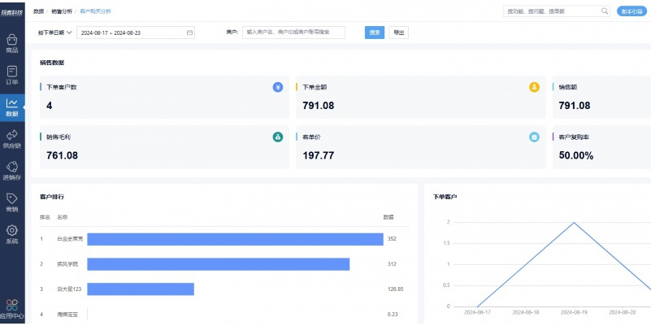
Task: Click the 销售毛利 value 761.08
Action: click(x=63, y=156)
